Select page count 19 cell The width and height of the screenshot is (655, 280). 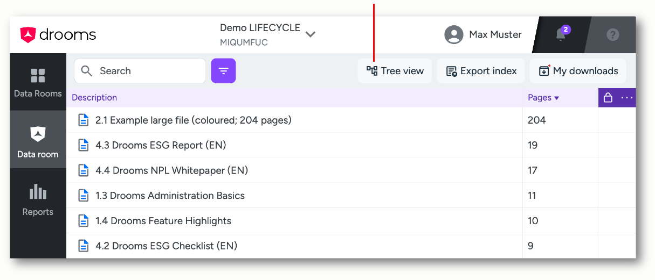pyautogui.click(x=560, y=145)
